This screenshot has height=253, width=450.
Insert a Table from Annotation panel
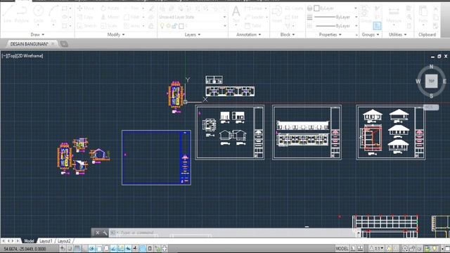coord(253,26)
